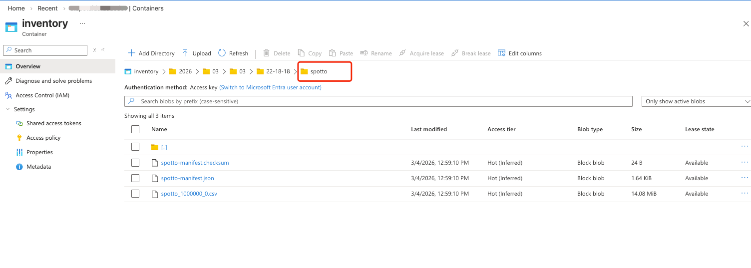Click the 14.08 MiB size value

pos(644,194)
